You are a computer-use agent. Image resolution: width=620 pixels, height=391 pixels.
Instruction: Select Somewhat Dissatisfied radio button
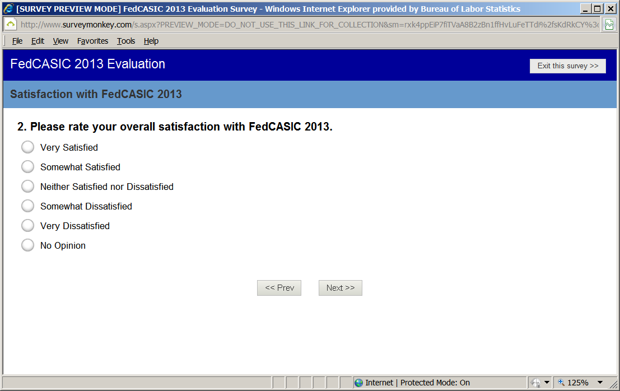[x=27, y=206]
